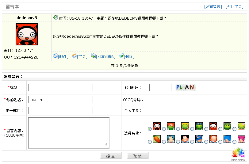249x164 pixels.
Task: Click into the 留言内容 message textarea
Action: pyautogui.click(x=69, y=133)
